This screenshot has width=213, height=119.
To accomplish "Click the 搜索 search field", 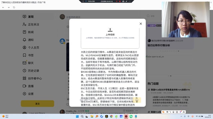I will 153,16.
